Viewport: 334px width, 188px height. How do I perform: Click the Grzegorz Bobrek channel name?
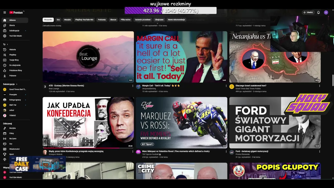click(x=56, y=154)
